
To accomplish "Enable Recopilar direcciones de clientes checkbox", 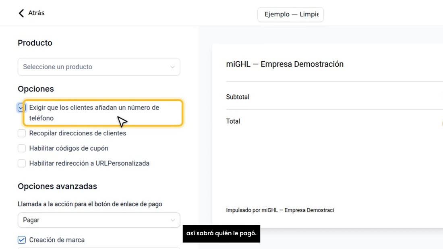I will pos(22,133).
